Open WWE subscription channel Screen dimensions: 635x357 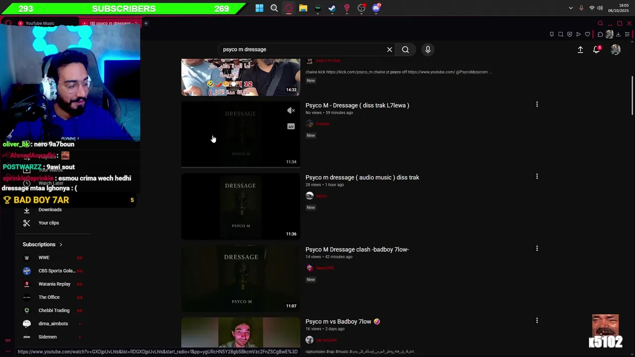(44, 258)
